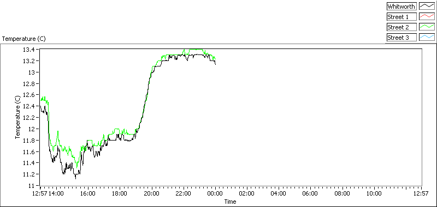The width and height of the screenshot is (437, 207).
Task: Click the 04:00 time axis label
Action: (279, 193)
